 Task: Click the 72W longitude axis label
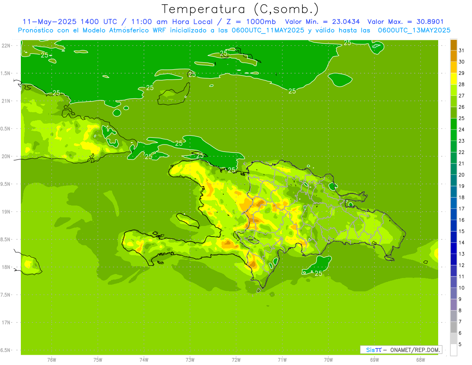236,360
